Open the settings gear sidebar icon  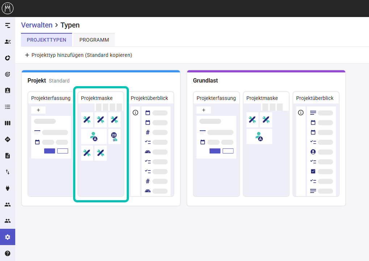[x=8, y=237]
